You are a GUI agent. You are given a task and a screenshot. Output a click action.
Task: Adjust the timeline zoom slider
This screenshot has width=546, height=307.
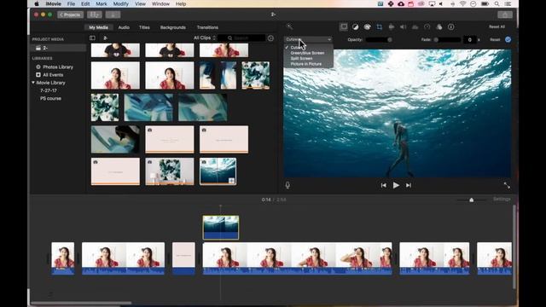[472, 200]
